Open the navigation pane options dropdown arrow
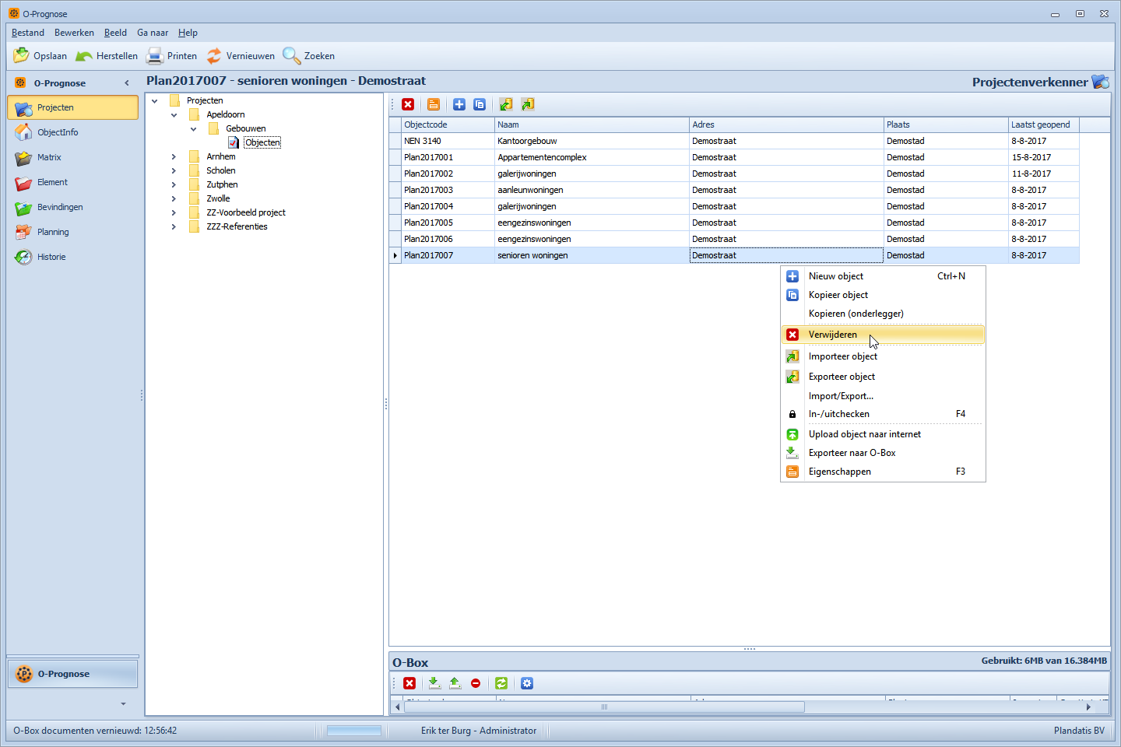 [x=123, y=704]
